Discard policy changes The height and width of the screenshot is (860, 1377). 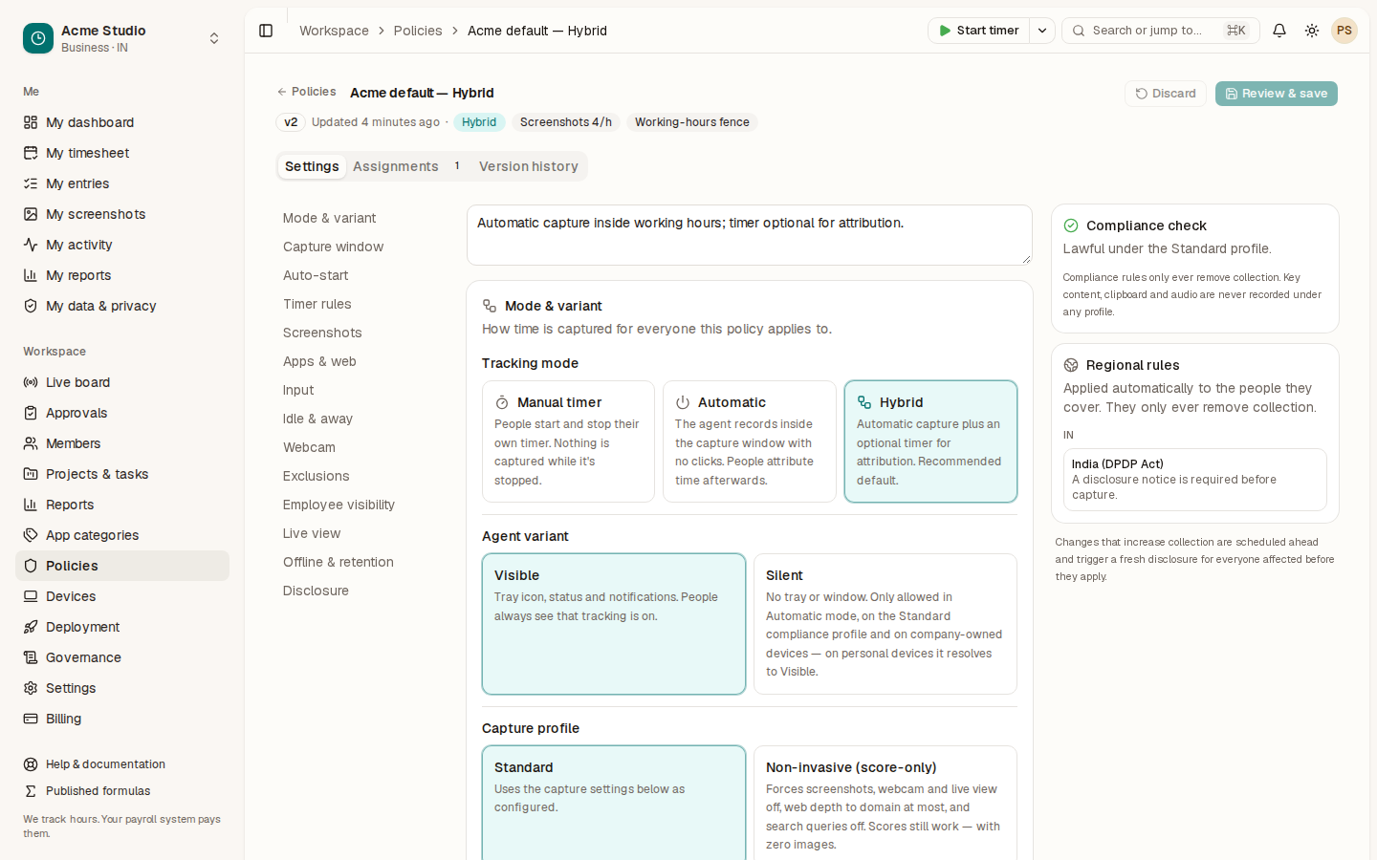[1166, 94]
